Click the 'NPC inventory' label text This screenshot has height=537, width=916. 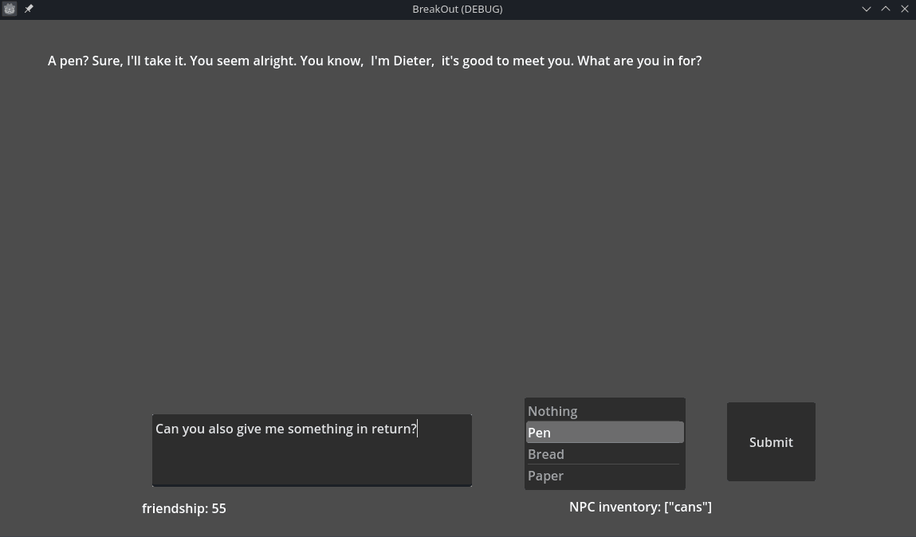click(x=614, y=507)
